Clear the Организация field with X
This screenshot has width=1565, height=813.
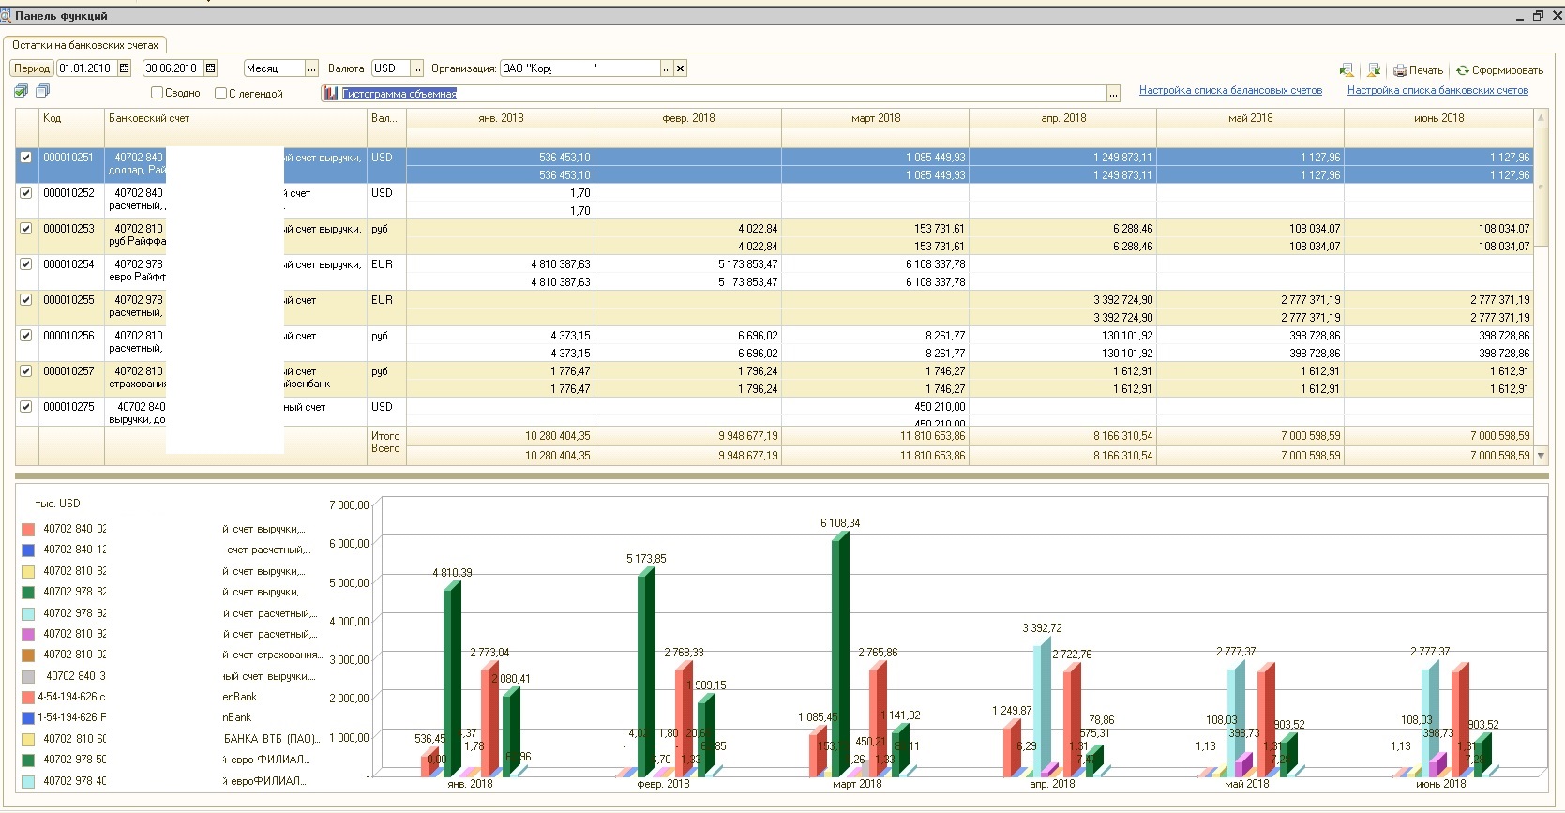[681, 68]
